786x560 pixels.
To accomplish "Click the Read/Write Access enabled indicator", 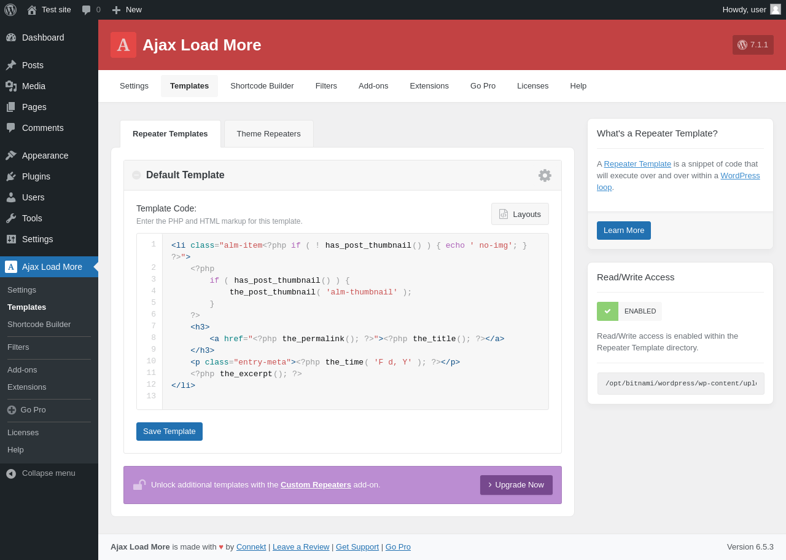I will click(629, 311).
